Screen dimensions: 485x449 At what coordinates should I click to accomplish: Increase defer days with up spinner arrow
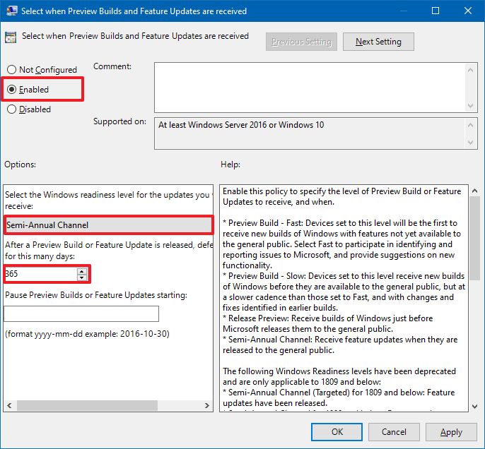[82, 271]
